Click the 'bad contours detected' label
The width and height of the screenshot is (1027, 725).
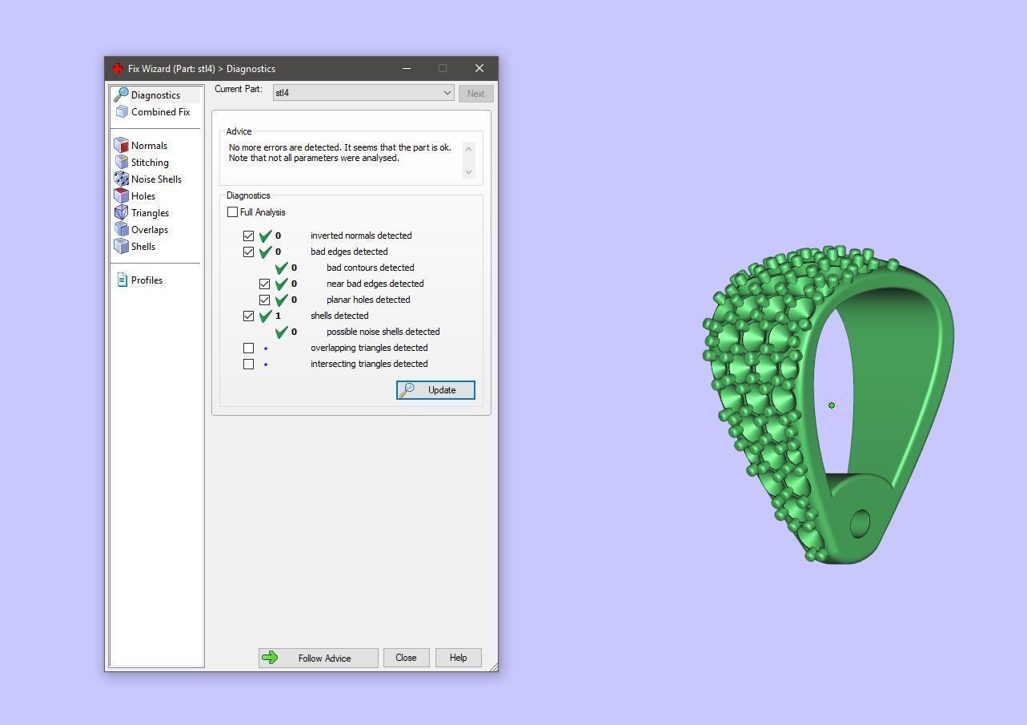click(x=370, y=268)
